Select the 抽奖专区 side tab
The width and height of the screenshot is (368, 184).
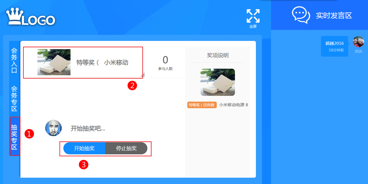[14, 137]
